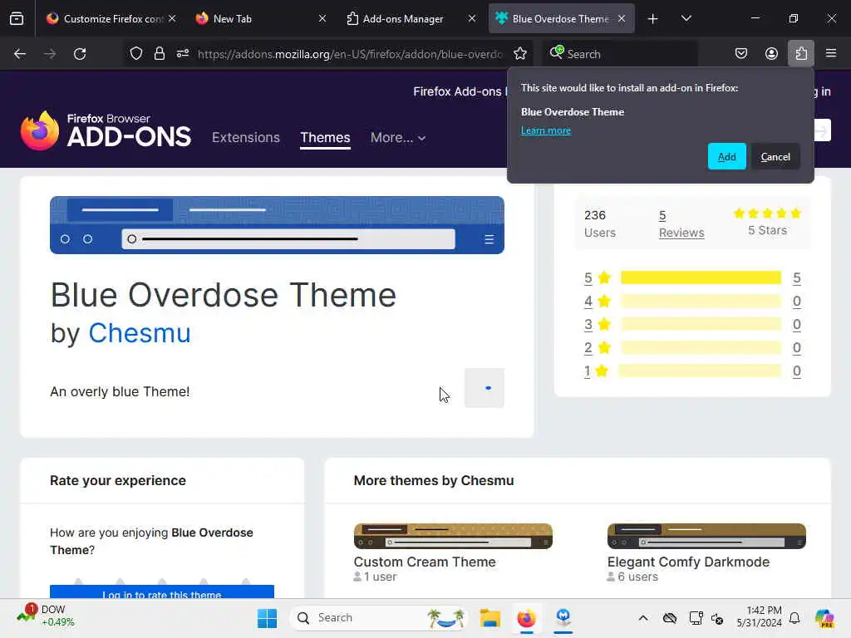This screenshot has width=851, height=638.
Task: Click the 5-star review count number
Action: coord(796,277)
